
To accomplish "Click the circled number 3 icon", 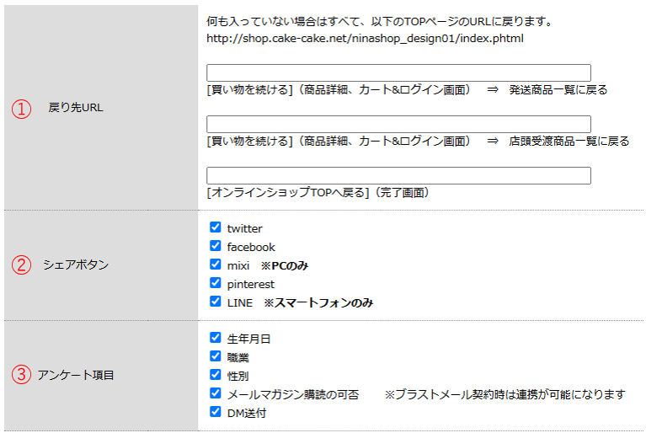I will click(21, 375).
